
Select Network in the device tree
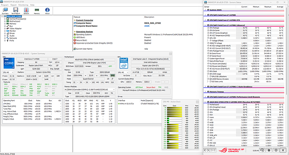pos(13,38)
